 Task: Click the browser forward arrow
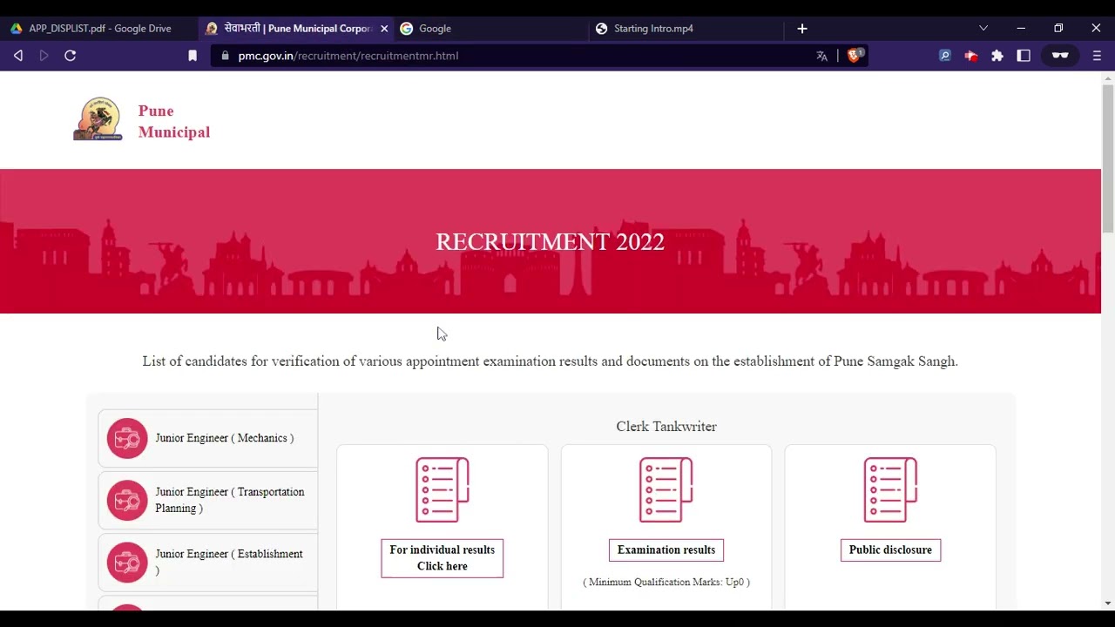coord(44,56)
